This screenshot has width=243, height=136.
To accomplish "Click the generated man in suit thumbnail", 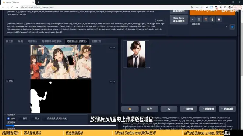I will click(136, 54).
